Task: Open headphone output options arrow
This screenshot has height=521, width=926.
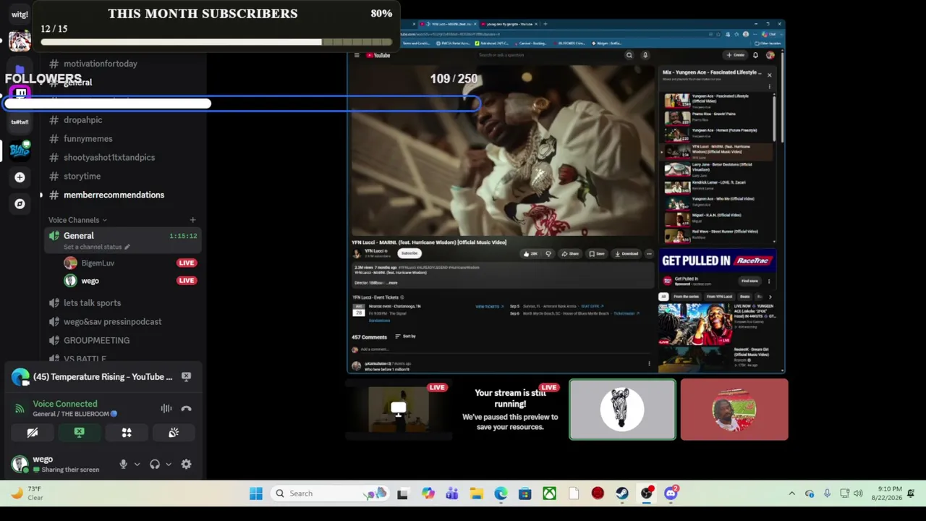Action: pyautogui.click(x=169, y=465)
